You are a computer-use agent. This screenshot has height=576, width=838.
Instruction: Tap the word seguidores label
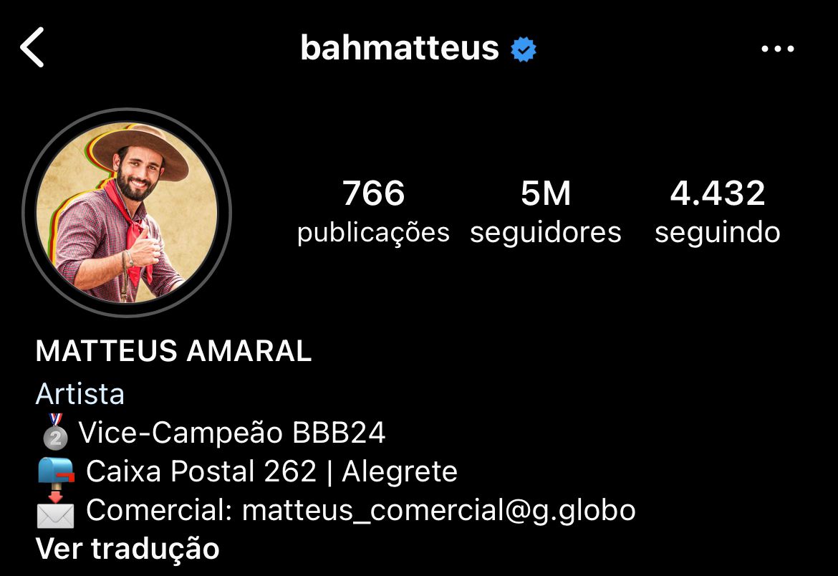[546, 233]
